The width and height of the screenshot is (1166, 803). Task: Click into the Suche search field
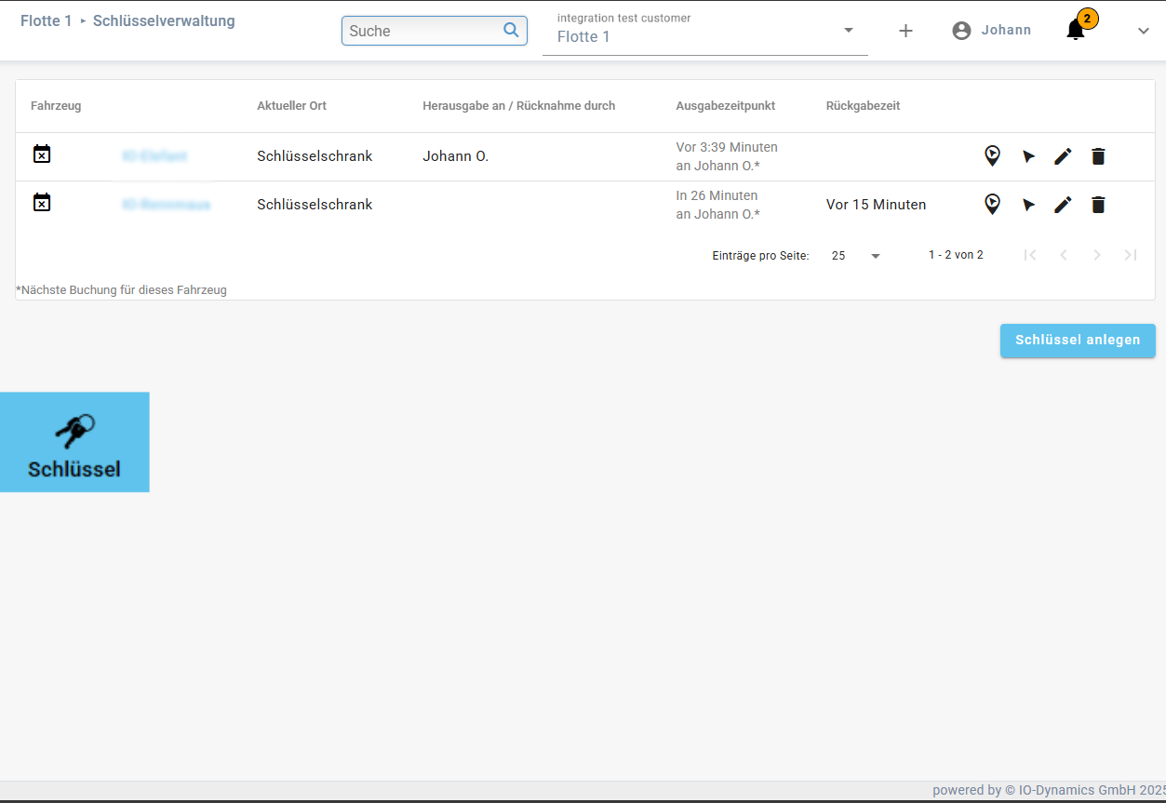[422, 31]
